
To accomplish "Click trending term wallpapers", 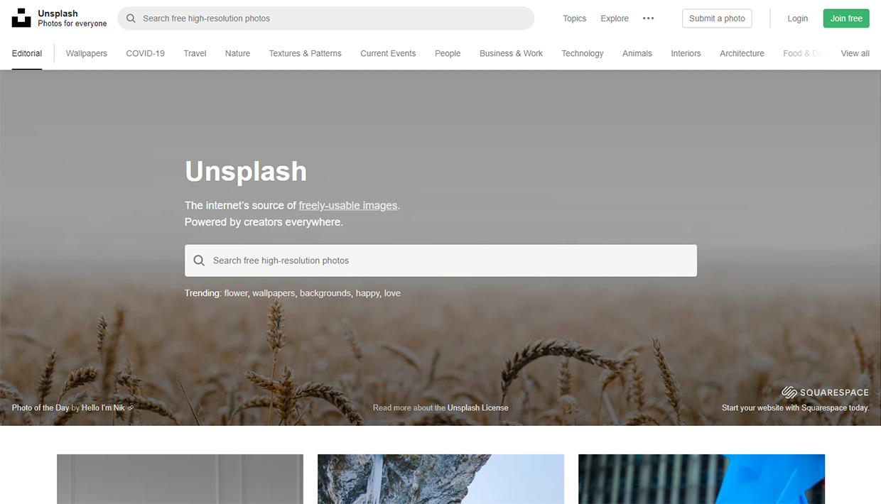I will [x=274, y=293].
